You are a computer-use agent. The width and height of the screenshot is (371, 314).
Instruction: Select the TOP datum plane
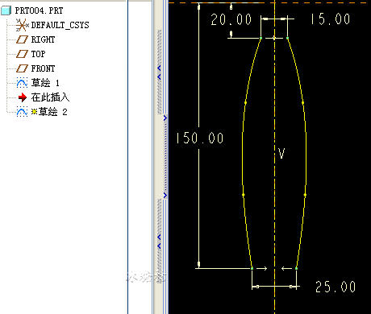(38, 54)
